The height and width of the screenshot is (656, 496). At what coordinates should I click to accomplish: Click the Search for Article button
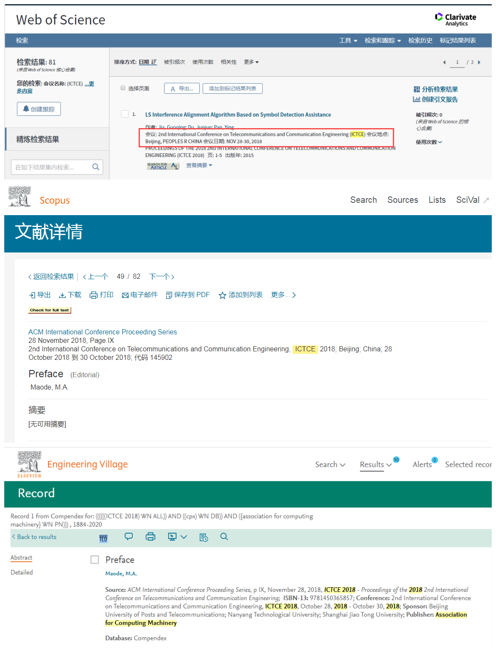coord(163,166)
